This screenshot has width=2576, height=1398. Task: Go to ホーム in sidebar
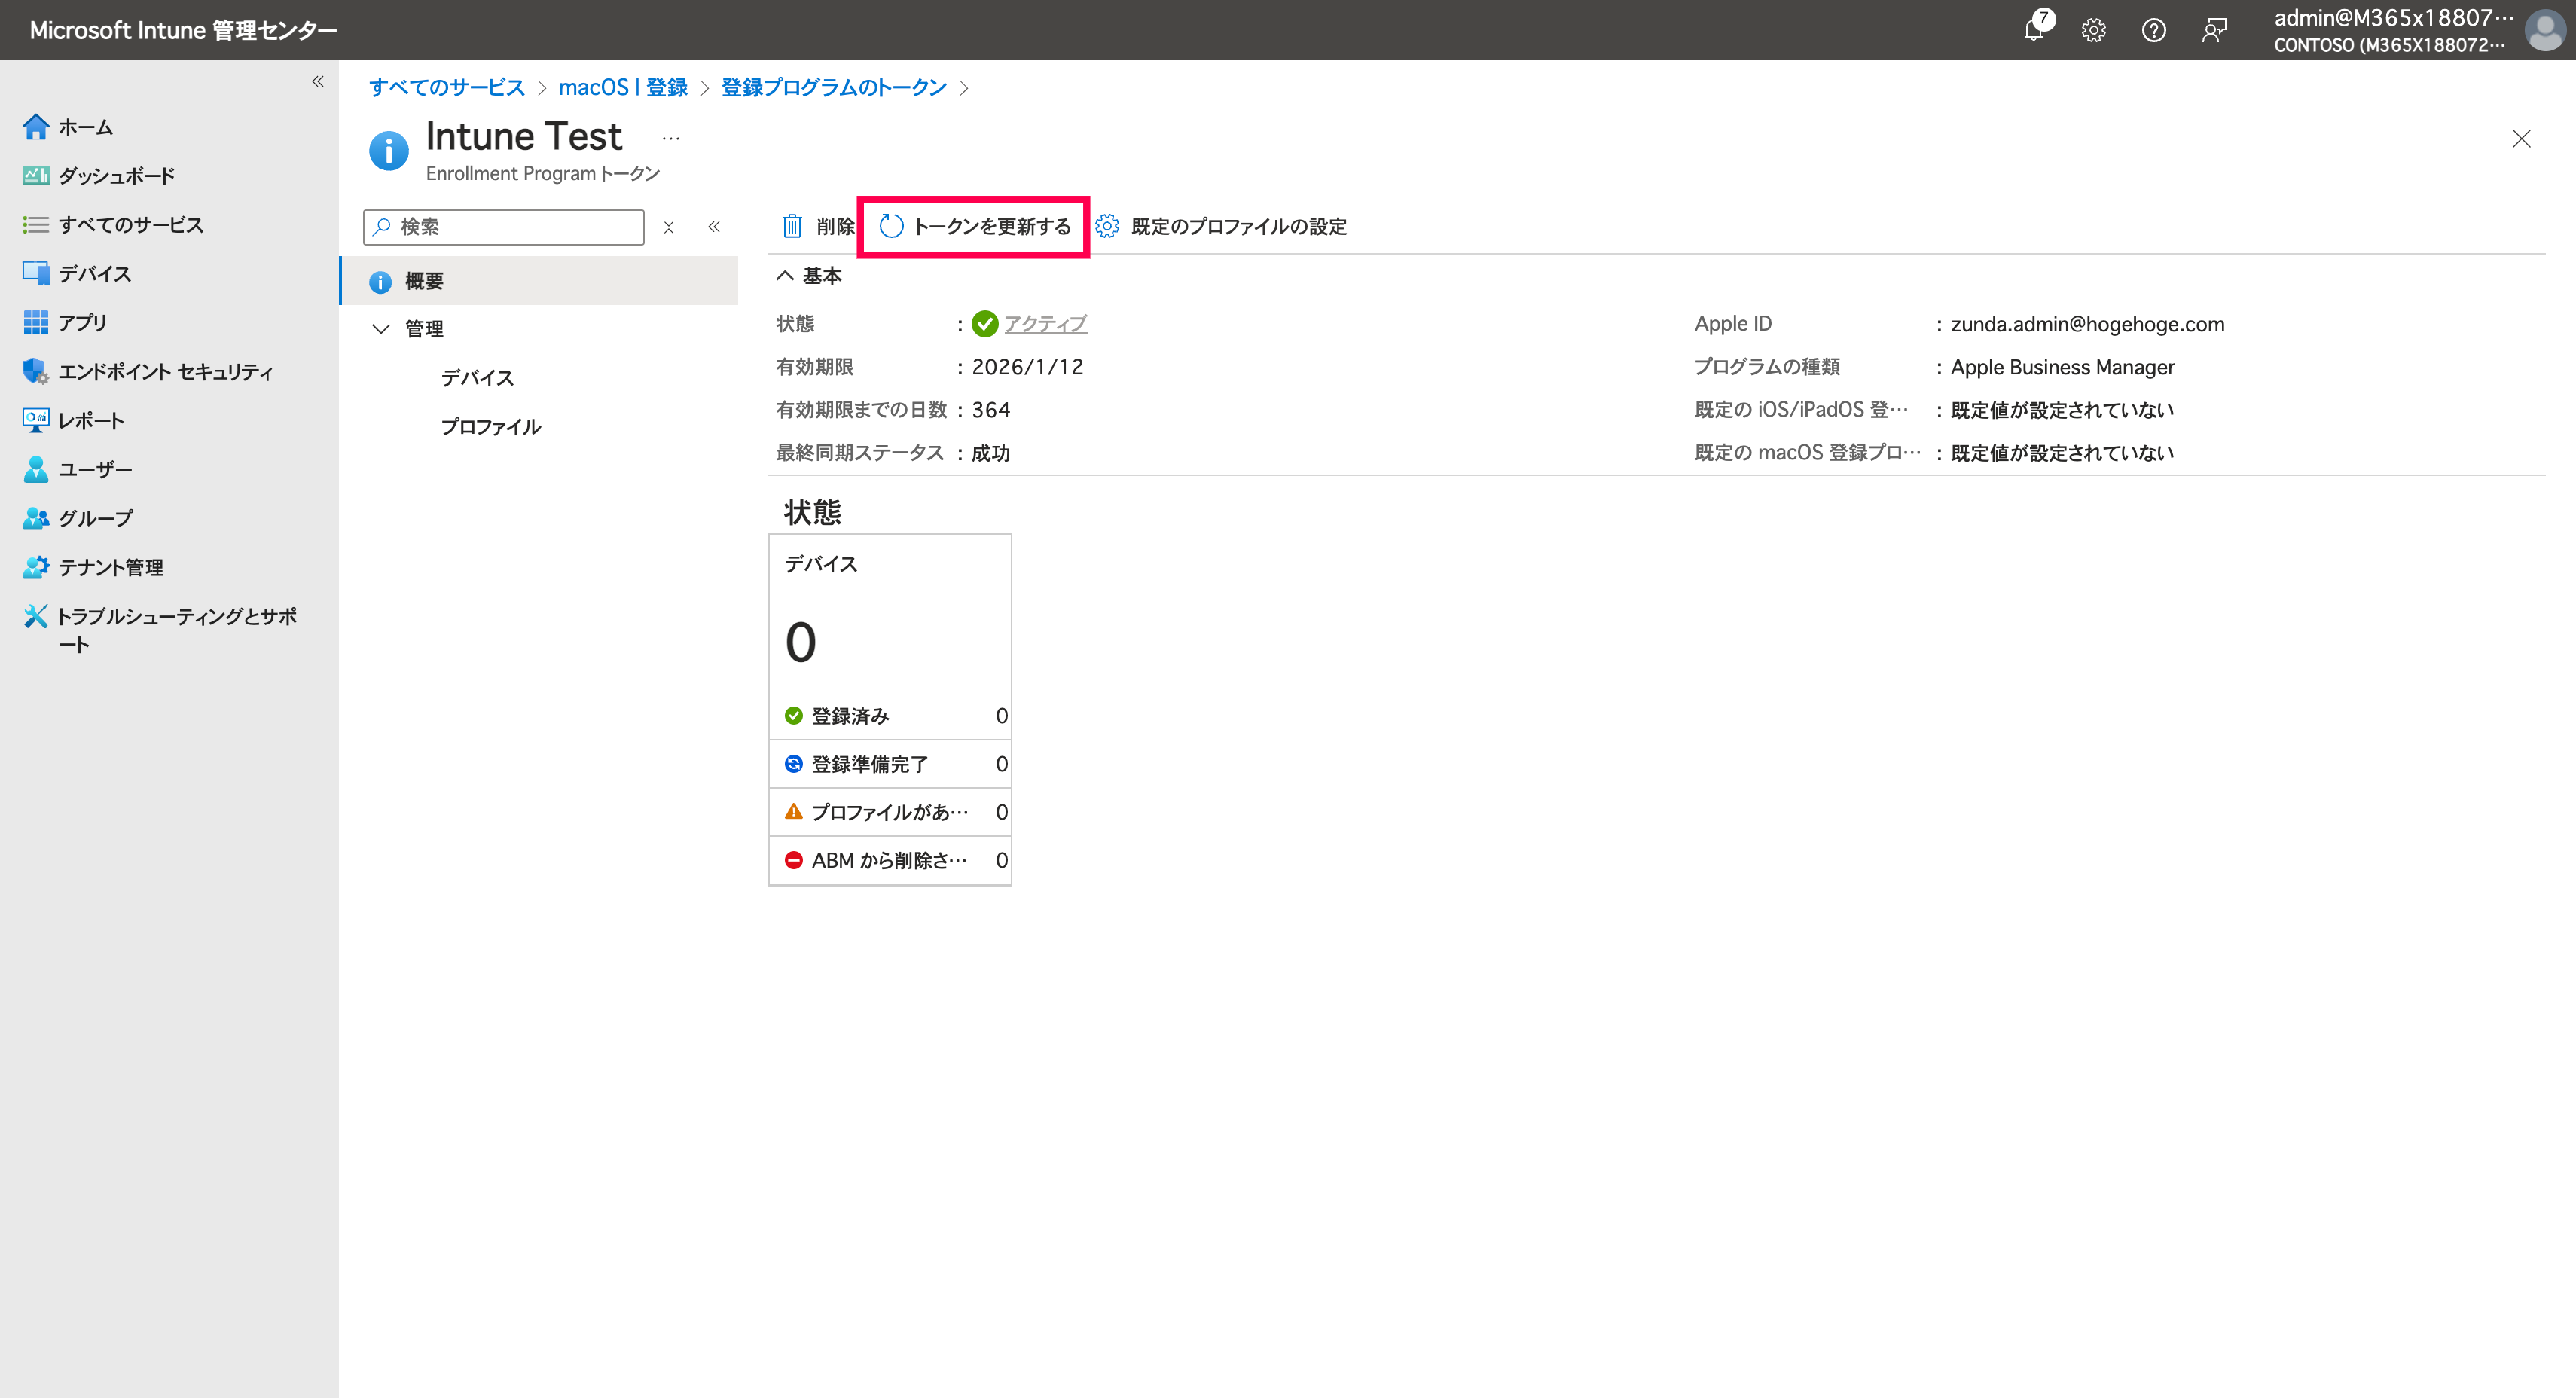(68, 127)
